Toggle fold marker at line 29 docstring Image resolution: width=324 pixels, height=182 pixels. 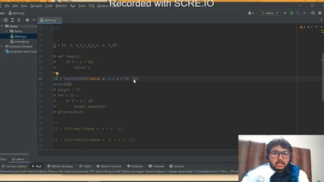pos(52,123)
